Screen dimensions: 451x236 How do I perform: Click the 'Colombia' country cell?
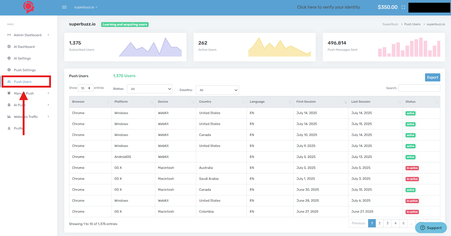206,211
